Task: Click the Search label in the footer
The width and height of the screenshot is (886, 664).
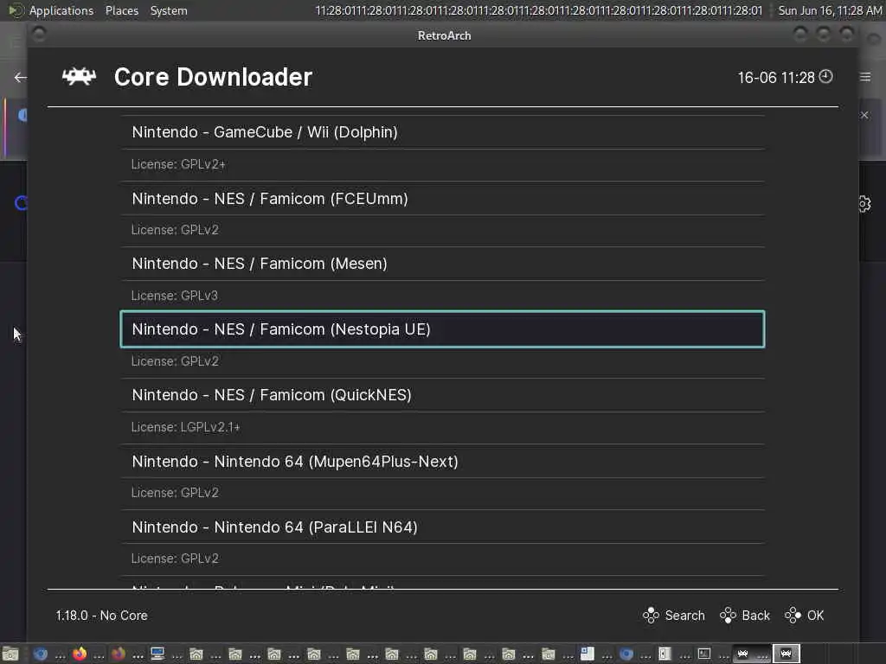Action: point(685,616)
